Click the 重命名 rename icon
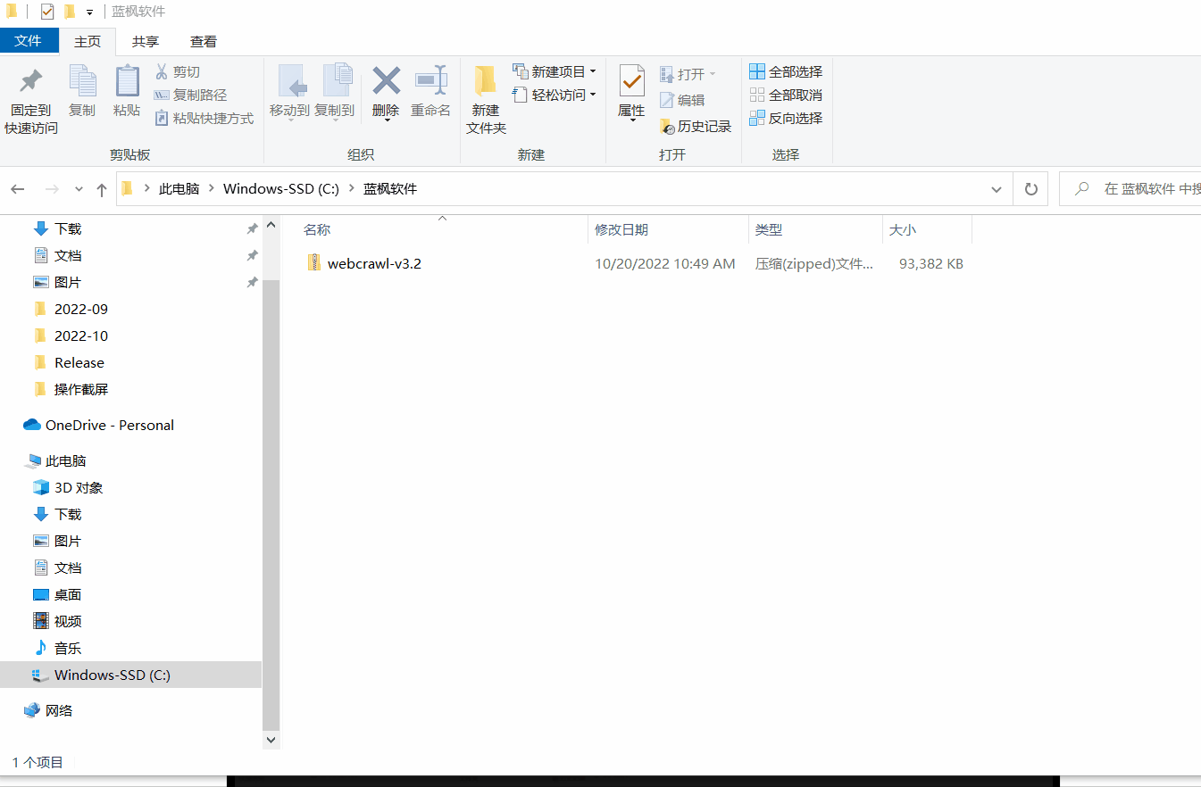 [430, 82]
